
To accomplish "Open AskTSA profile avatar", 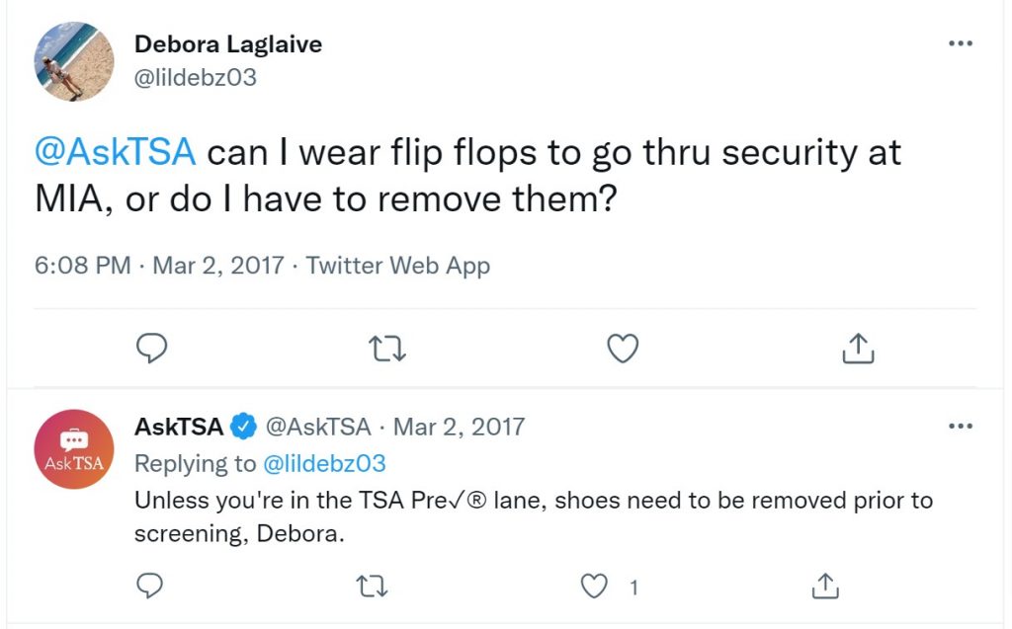I will (x=74, y=449).
